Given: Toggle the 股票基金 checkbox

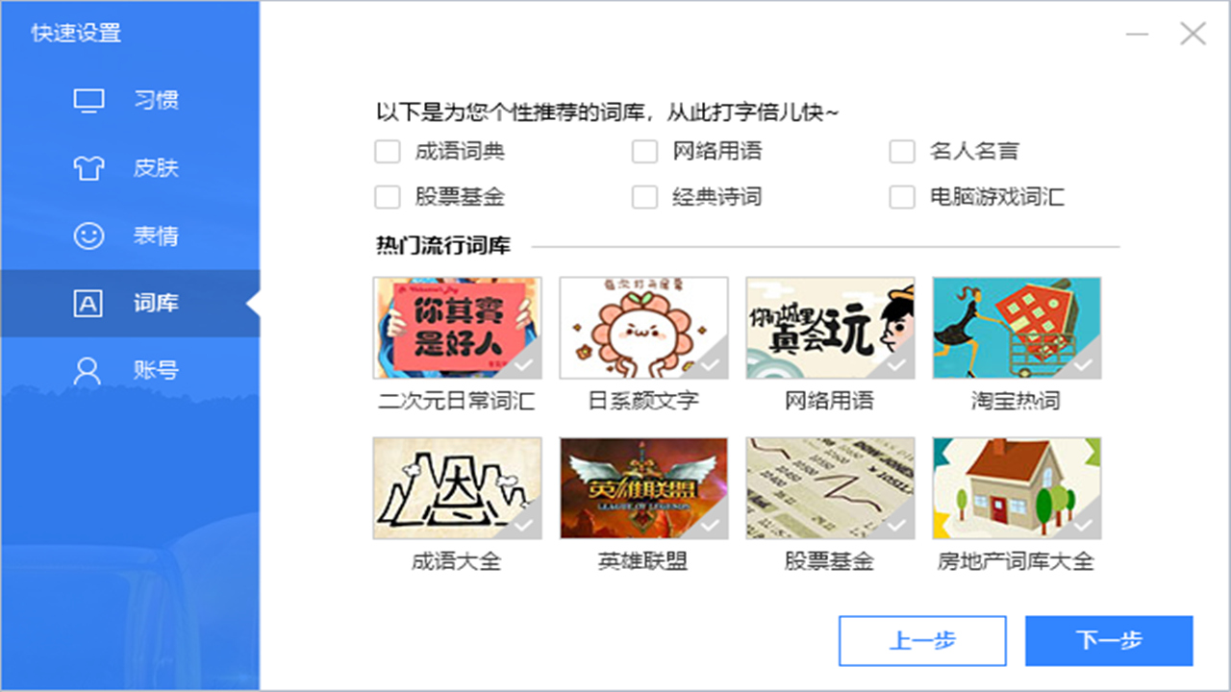Looking at the screenshot, I should click(388, 197).
